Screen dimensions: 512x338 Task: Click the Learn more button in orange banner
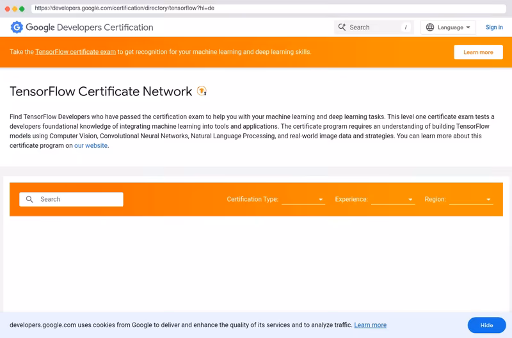click(478, 52)
